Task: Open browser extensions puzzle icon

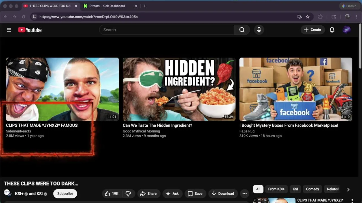Action: [x=320, y=17]
